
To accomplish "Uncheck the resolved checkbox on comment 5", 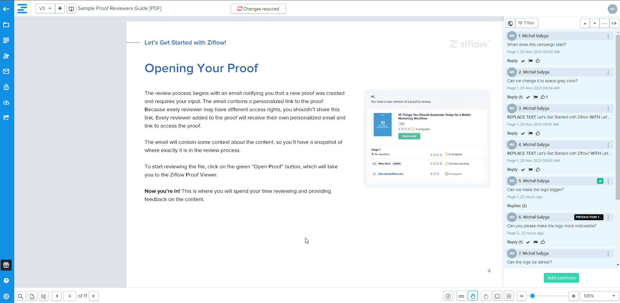I will coord(600,181).
